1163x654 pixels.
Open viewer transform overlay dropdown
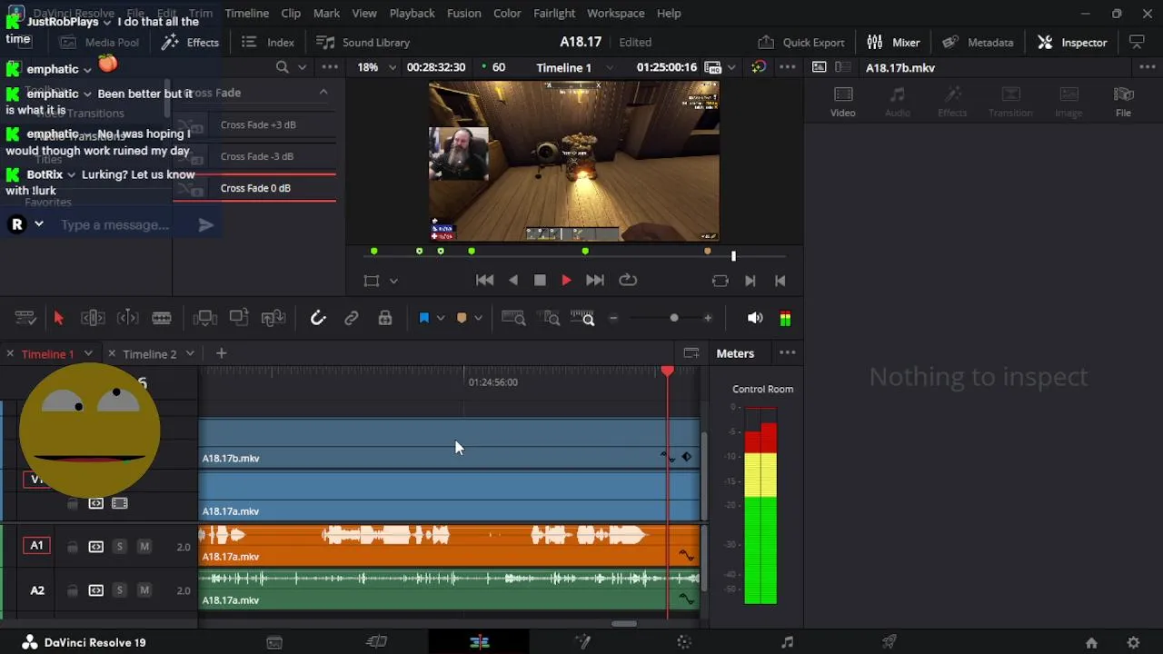click(393, 281)
